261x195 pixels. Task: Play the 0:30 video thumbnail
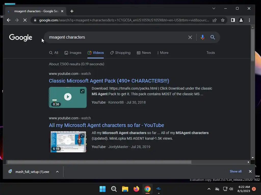(68, 97)
